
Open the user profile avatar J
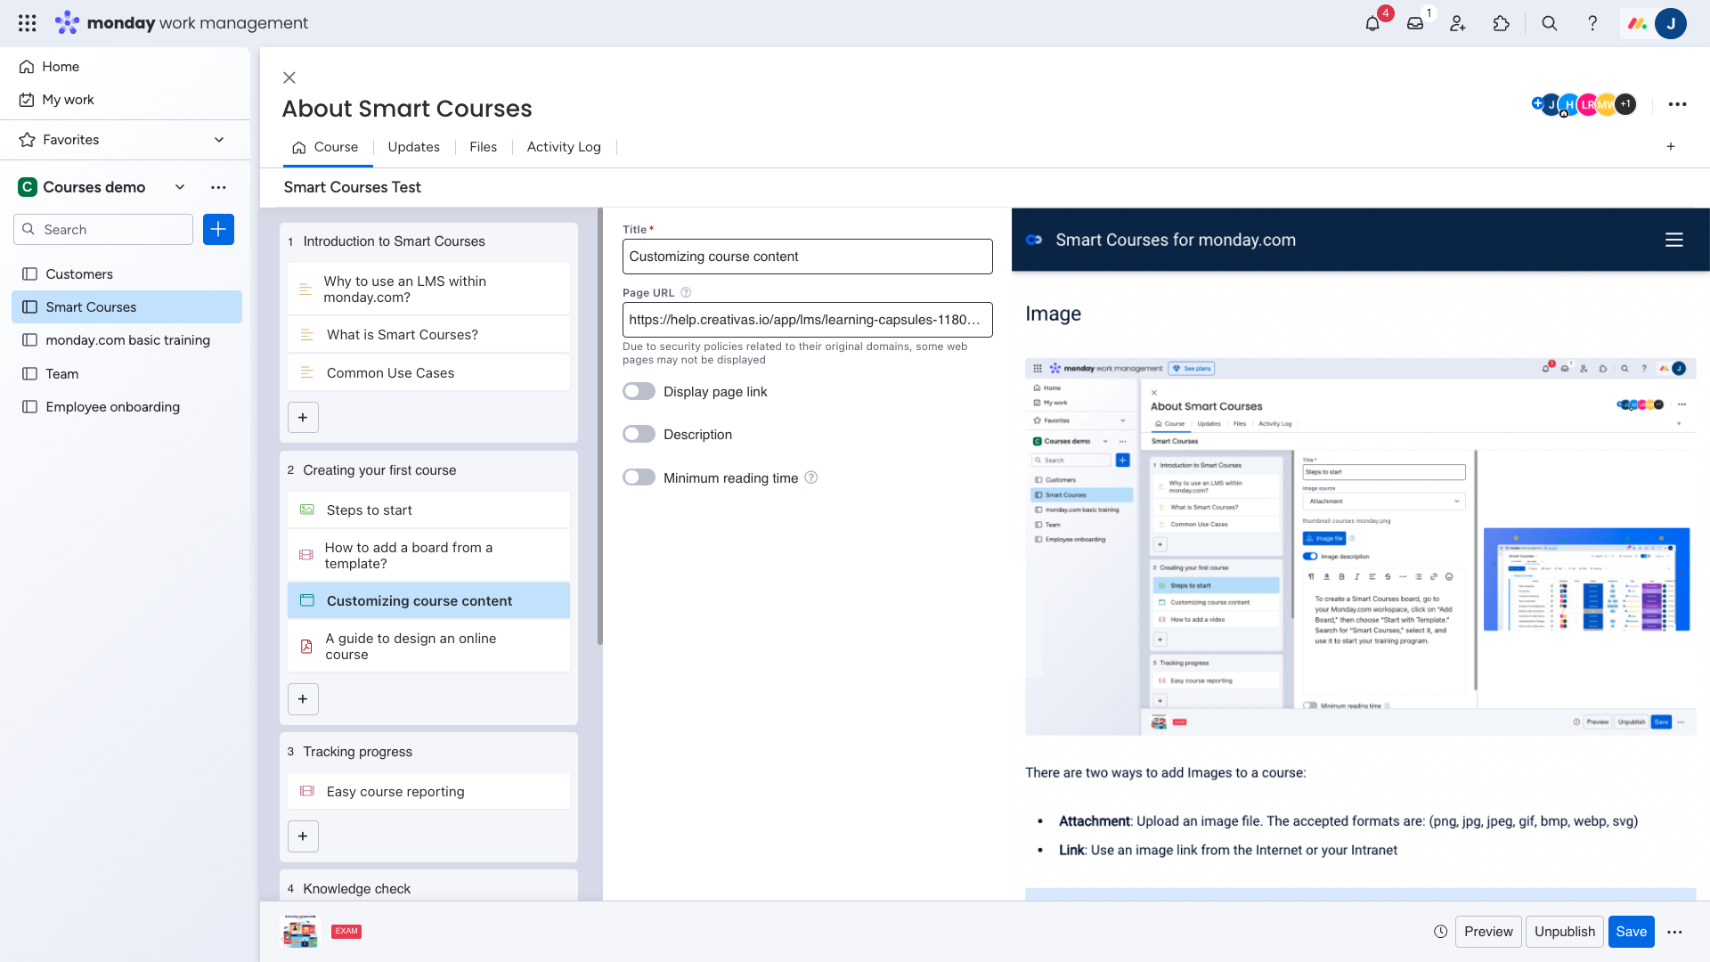pos(1671,23)
